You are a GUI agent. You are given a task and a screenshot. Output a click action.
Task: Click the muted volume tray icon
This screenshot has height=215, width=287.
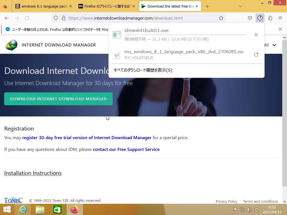point(249,209)
